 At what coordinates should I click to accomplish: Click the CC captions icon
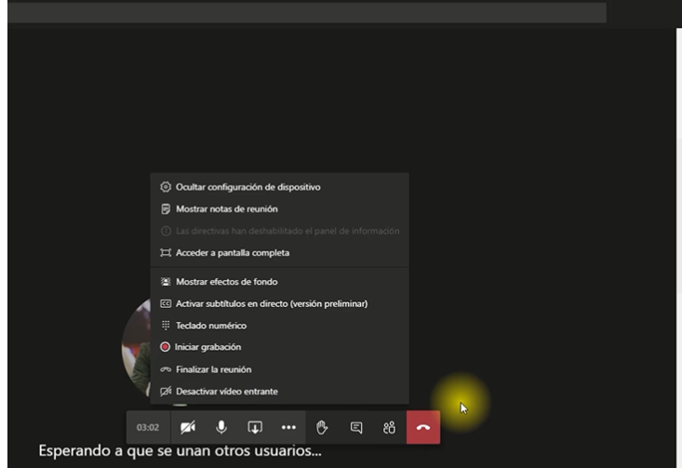tap(166, 303)
